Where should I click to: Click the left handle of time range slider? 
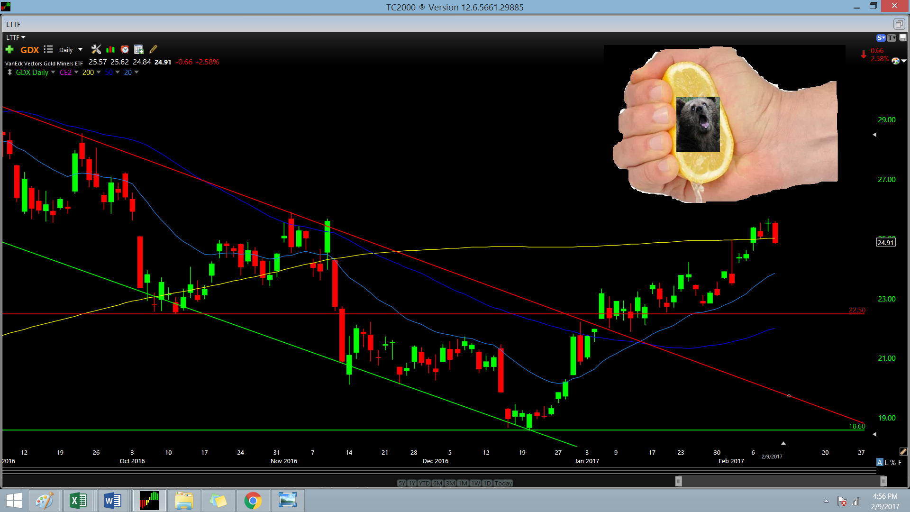click(x=679, y=481)
